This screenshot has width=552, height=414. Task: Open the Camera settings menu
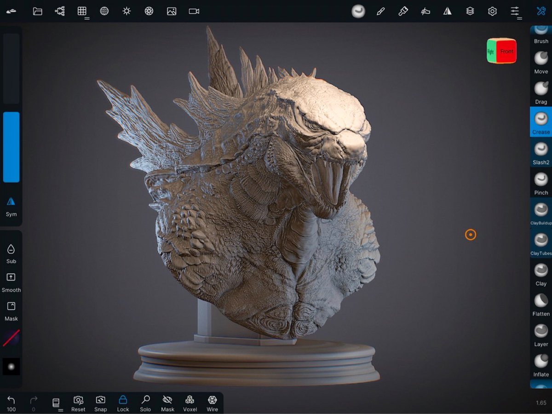[194, 11]
